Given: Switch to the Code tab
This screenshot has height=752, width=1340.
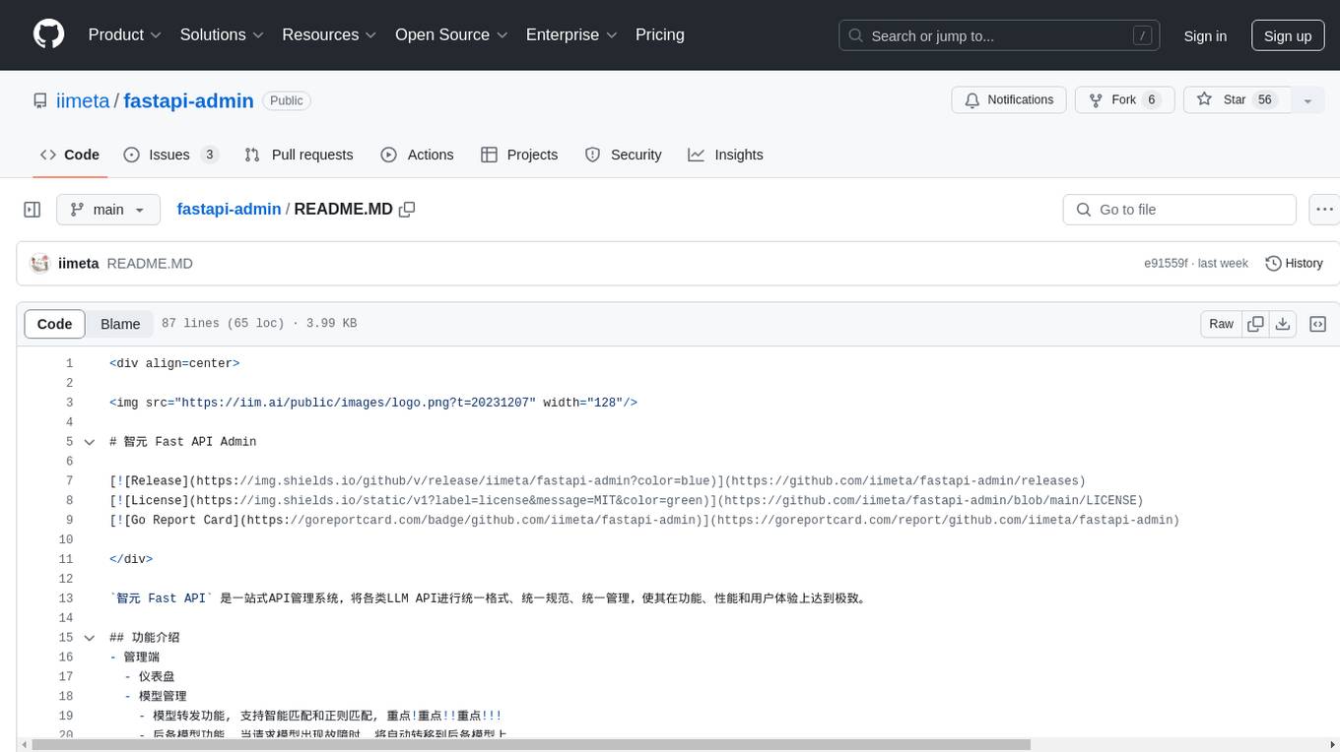Looking at the screenshot, I should (x=70, y=155).
